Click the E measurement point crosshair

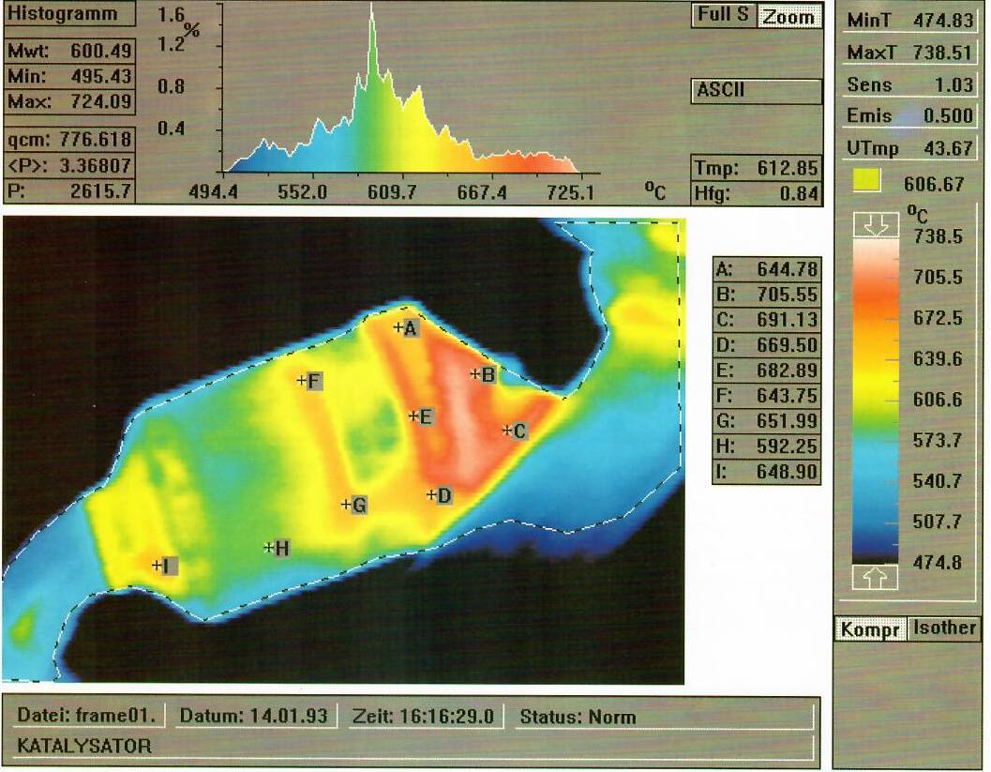[413, 416]
